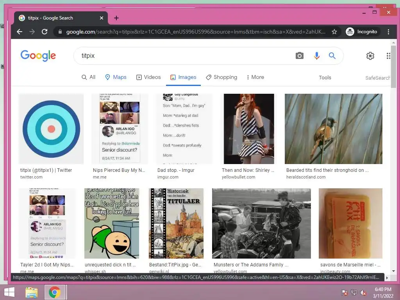Open the Munsters or Addams Family photo
This screenshot has height=300, width=400.
pos(261,223)
